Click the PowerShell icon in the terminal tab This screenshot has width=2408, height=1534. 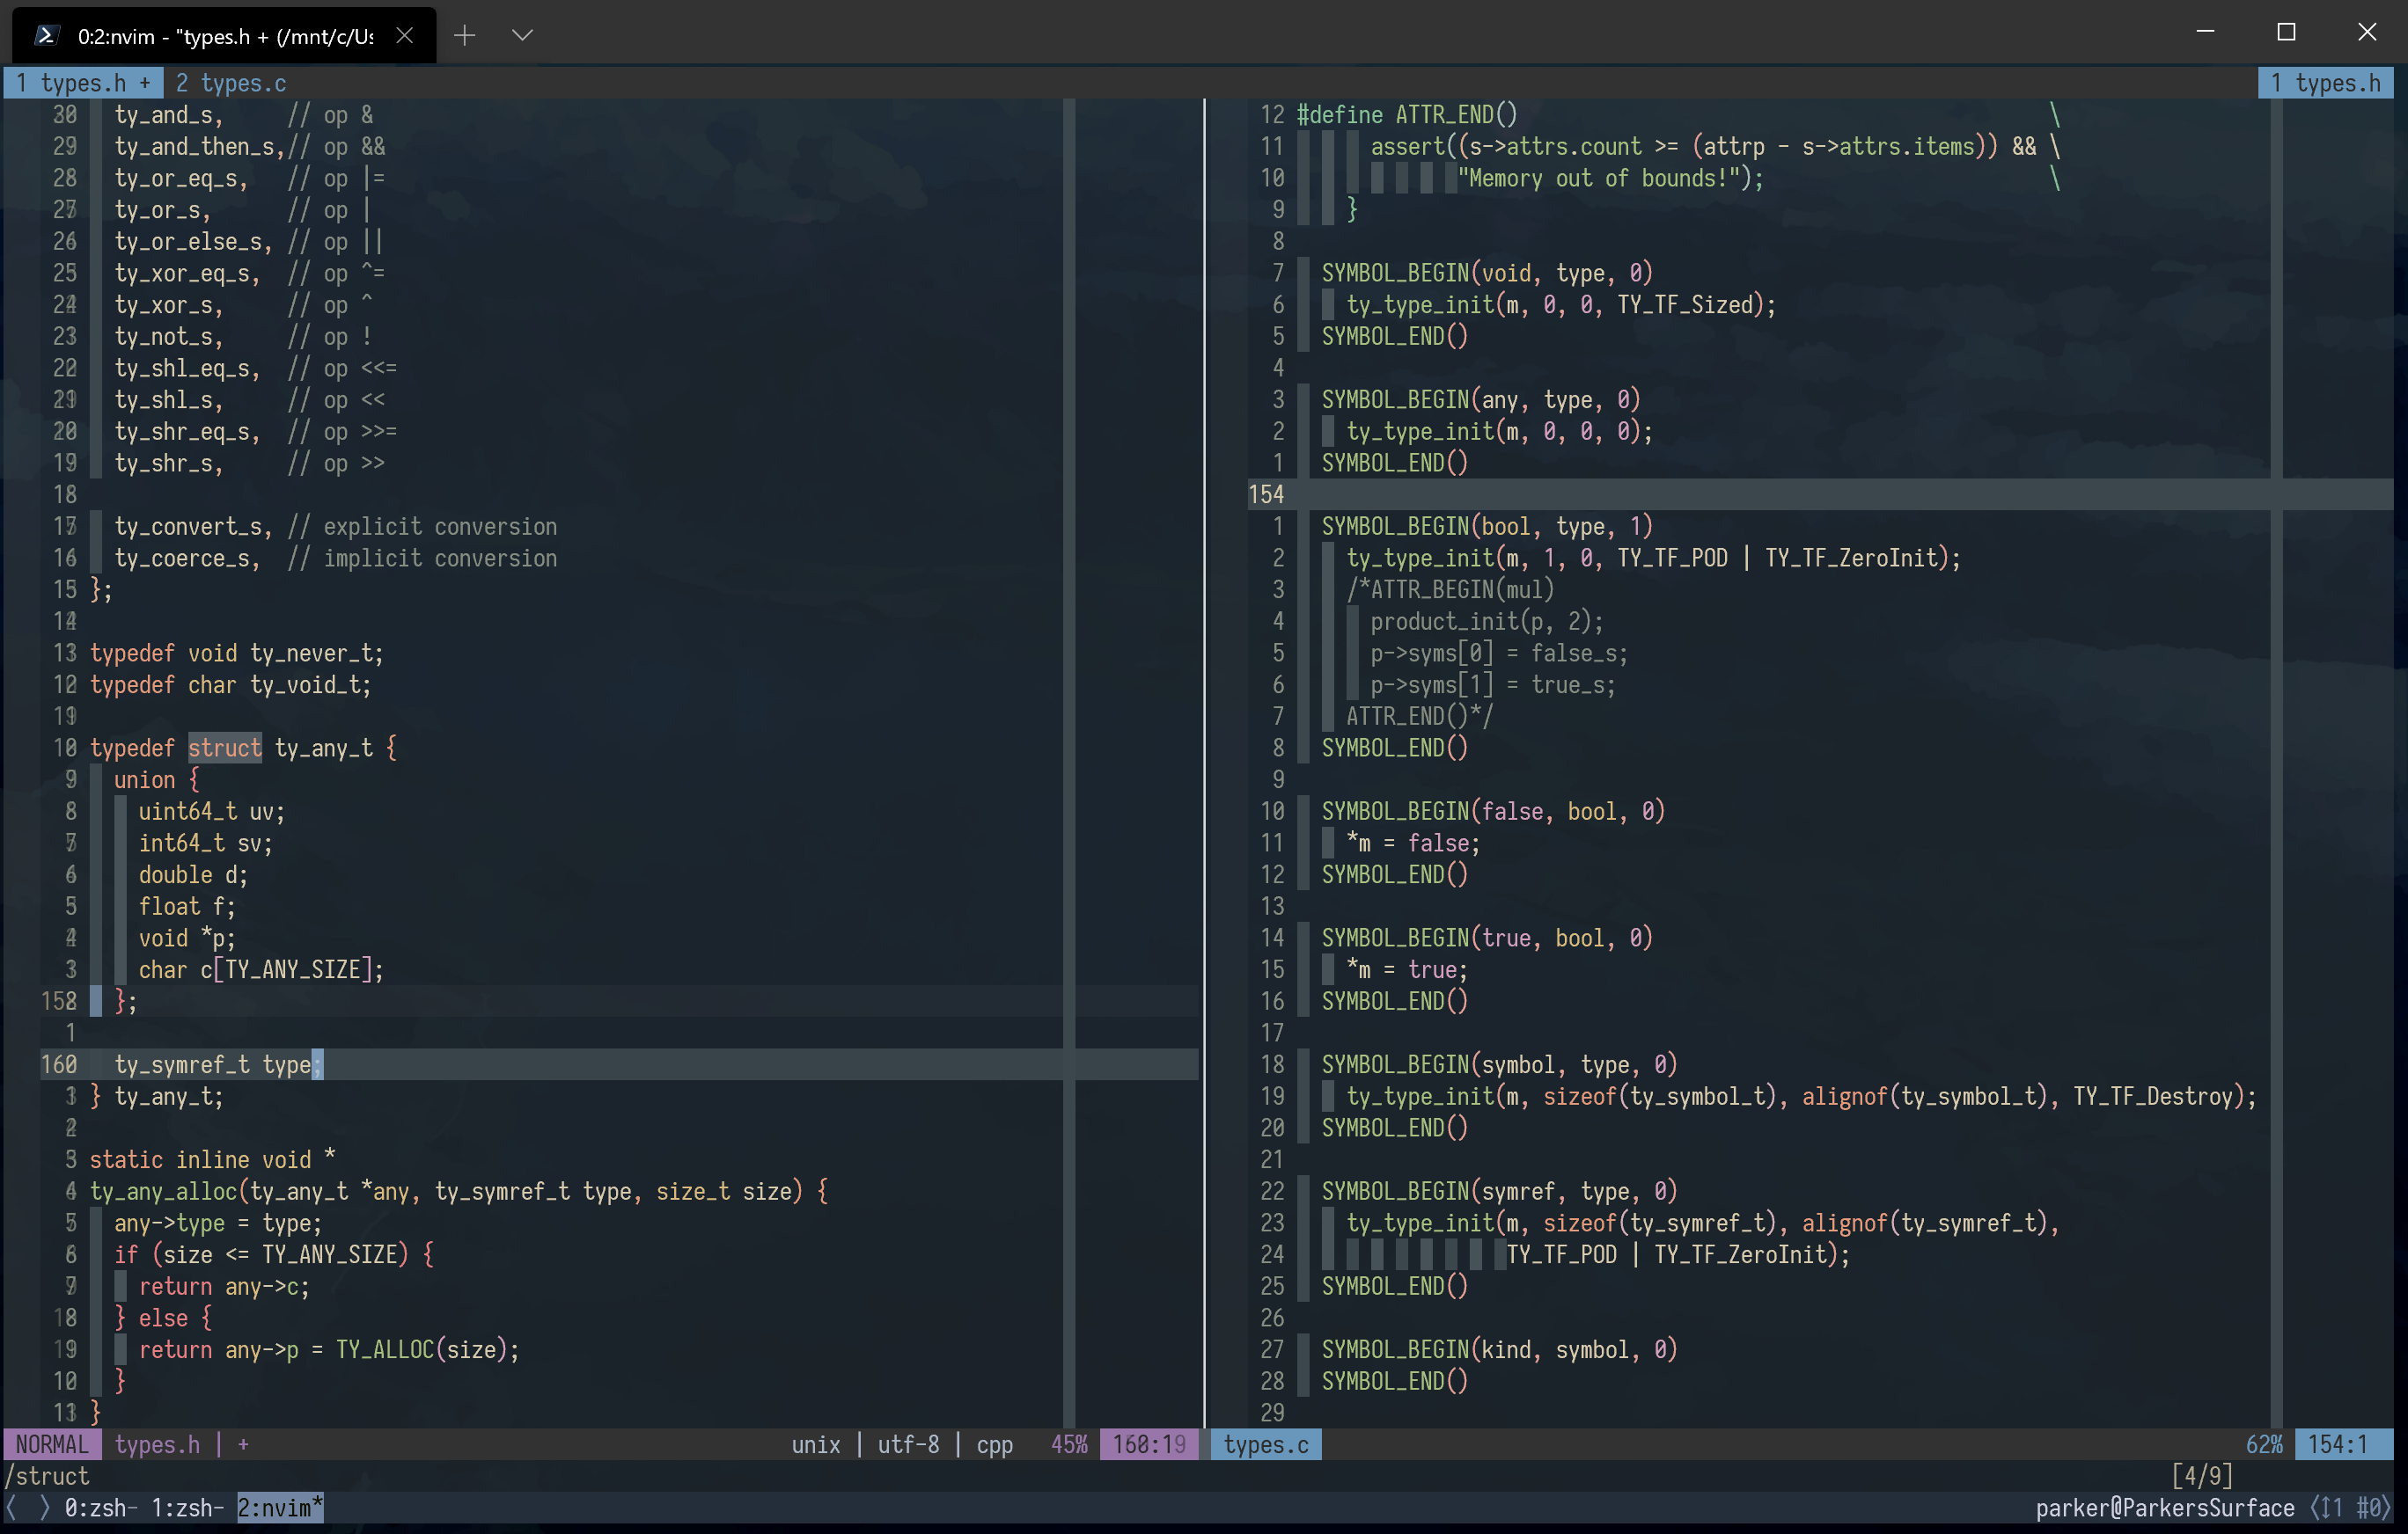(45, 36)
